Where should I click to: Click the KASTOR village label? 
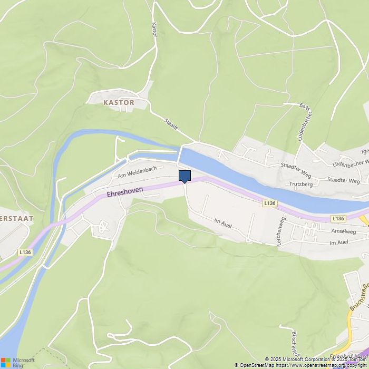(x=119, y=102)
